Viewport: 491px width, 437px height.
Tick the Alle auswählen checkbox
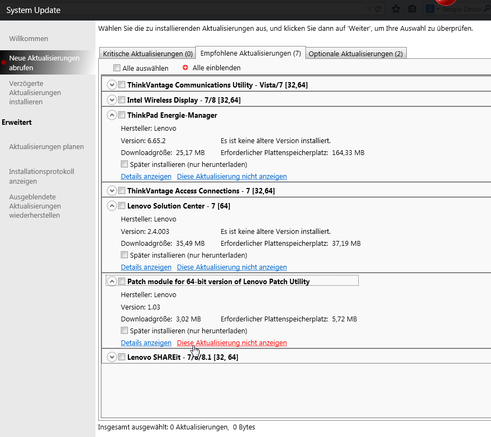(x=117, y=68)
